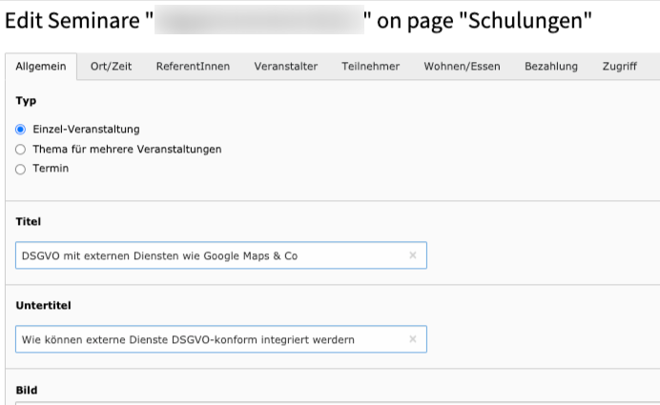660x405 pixels.
Task: Select the Einzel-Veranstaltung radio button
Action: pos(20,129)
